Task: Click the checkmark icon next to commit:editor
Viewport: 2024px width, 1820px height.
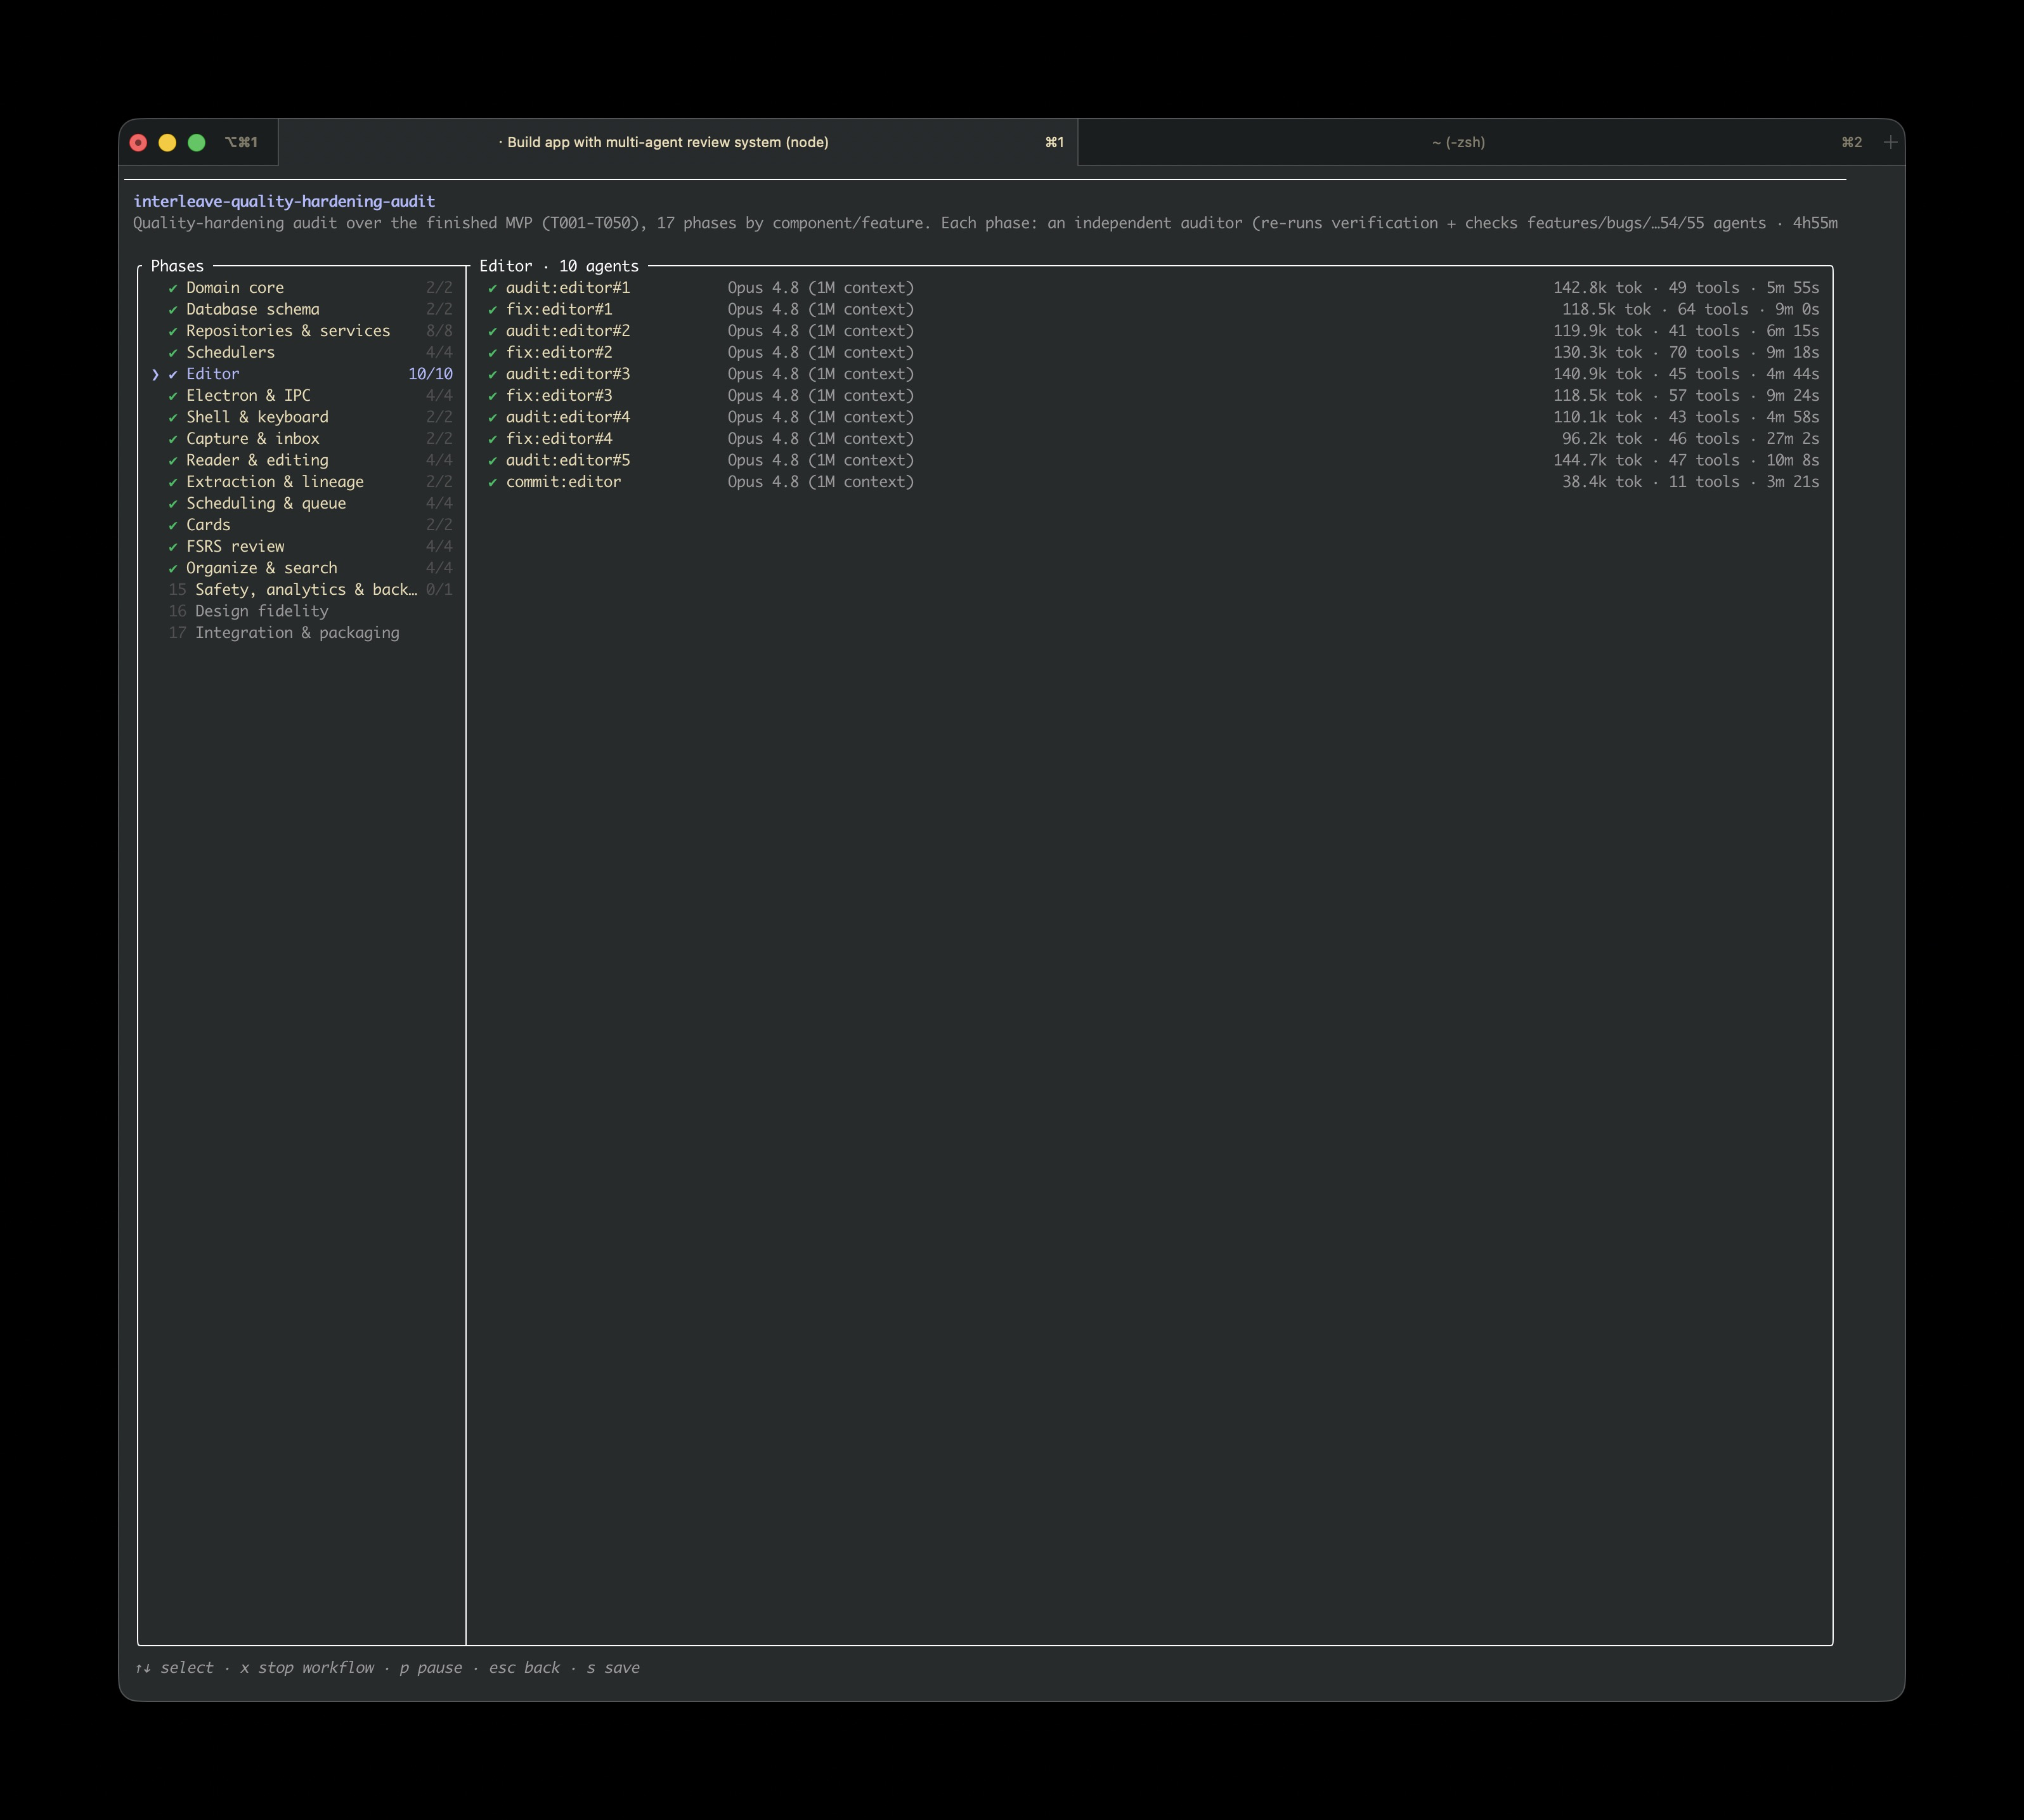Action: (492, 482)
